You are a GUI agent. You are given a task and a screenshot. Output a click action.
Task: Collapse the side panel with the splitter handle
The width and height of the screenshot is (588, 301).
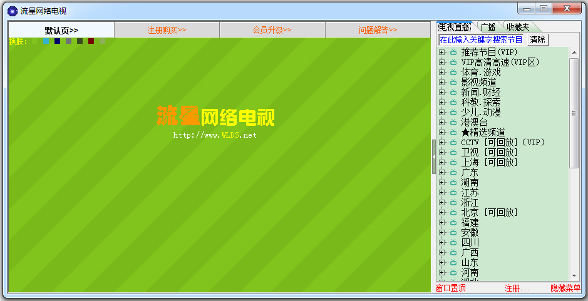pos(434,156)
